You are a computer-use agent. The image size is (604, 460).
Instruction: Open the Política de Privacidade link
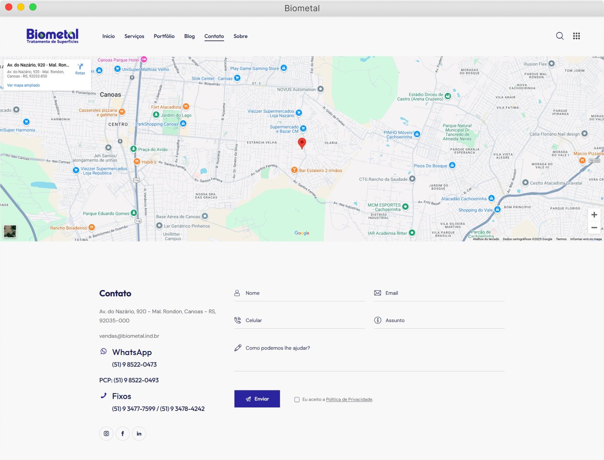pos(349,400)
